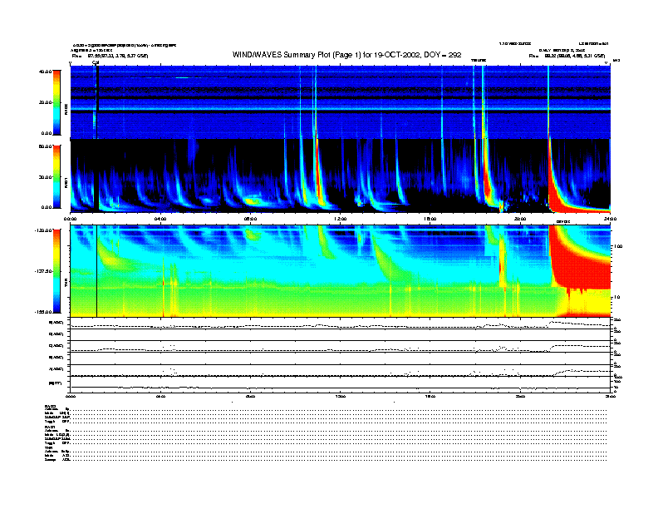The height and width of the screenshot is (509, 658).
Task: Click the 30.00 value on RAD1 scale
Action: click(45, 177)
